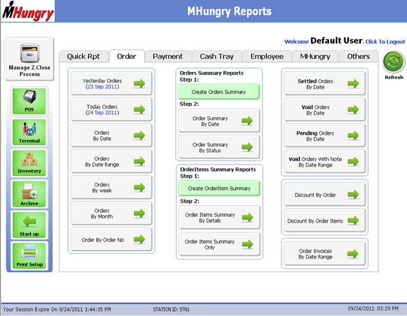The height and width of the screenshot is (316, 407).
Task: Open Order Items Summary By Details
Action: 219,217
